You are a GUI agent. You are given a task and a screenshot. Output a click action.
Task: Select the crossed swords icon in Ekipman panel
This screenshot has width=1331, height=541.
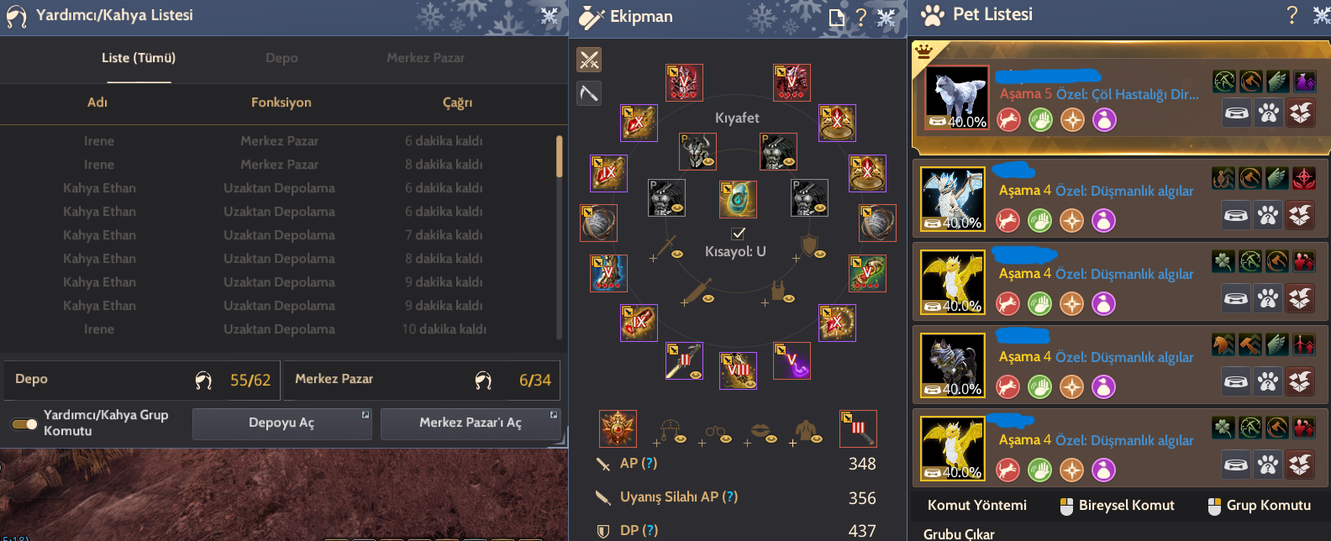point(589,60)
